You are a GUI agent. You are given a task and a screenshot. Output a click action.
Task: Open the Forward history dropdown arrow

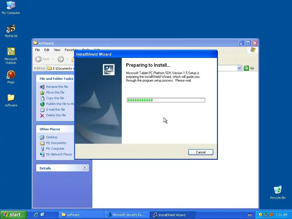pyautogui.click(x=67, y=59)
